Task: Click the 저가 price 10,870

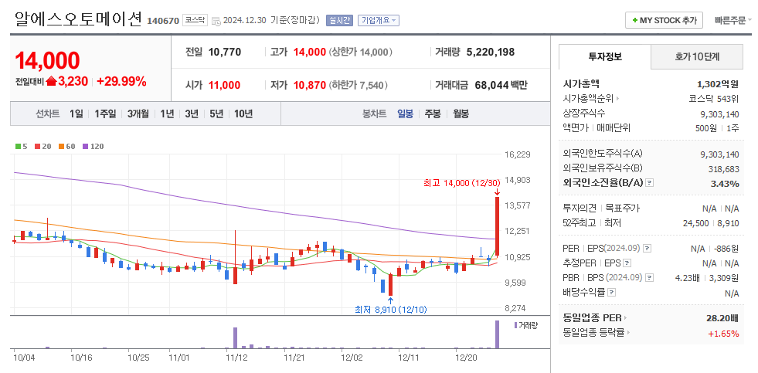Action: 309,86
